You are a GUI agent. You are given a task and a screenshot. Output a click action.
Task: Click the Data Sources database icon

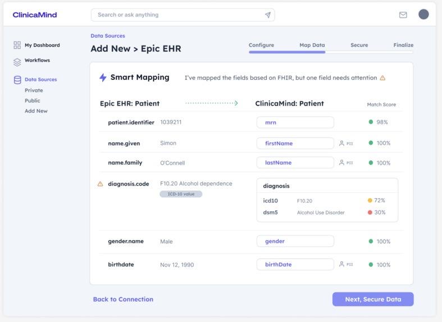17,80
